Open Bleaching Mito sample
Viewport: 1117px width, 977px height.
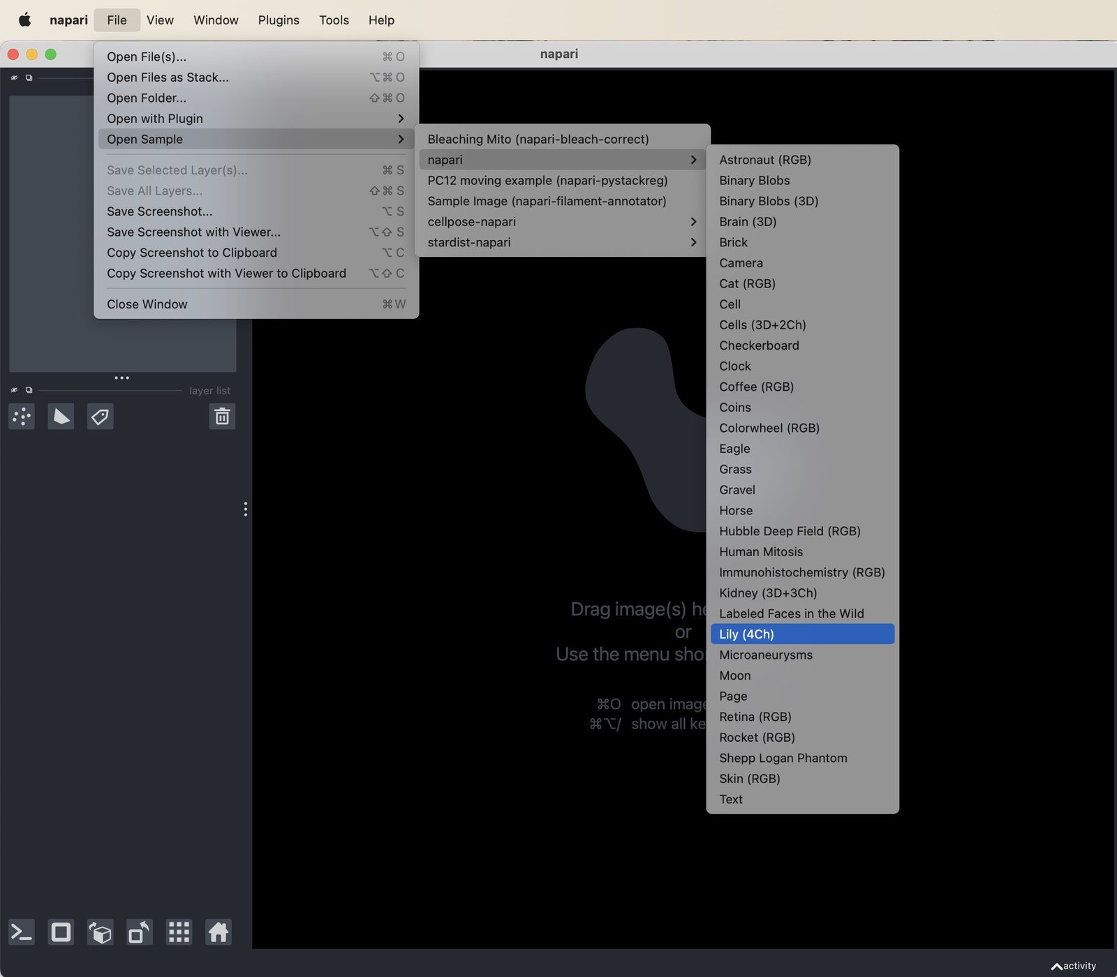(562, 139)
